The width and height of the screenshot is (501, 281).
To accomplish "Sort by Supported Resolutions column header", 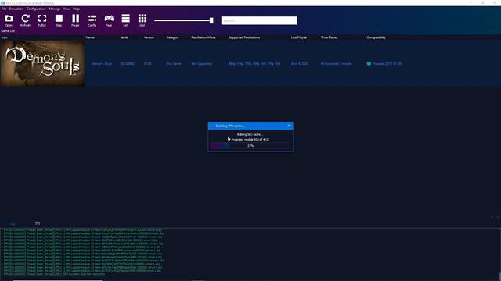I will [x=244, y=37].
